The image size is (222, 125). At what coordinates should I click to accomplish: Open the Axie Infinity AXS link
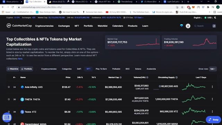pyautogui.click(x=34, y=87)
